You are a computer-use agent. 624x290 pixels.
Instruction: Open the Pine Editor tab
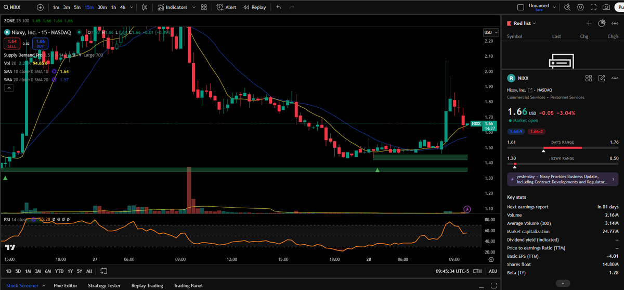click(x=65, y=285)
